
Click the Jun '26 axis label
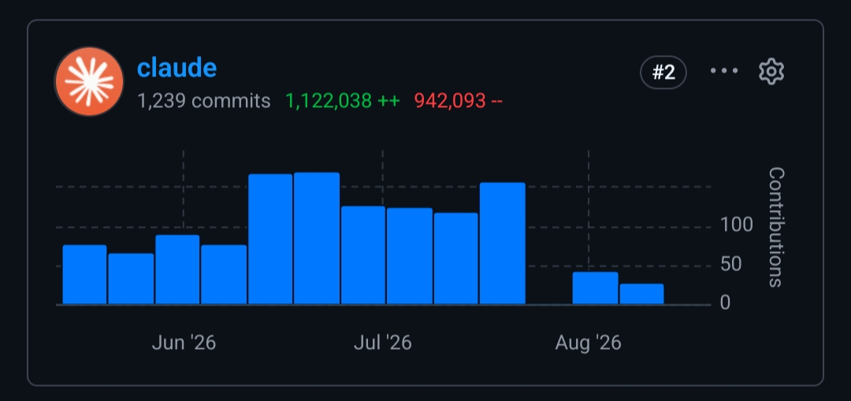tap(184, 343)
